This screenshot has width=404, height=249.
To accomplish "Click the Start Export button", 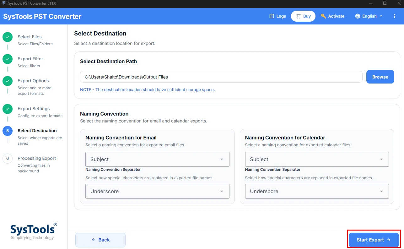I will (374, 240).
